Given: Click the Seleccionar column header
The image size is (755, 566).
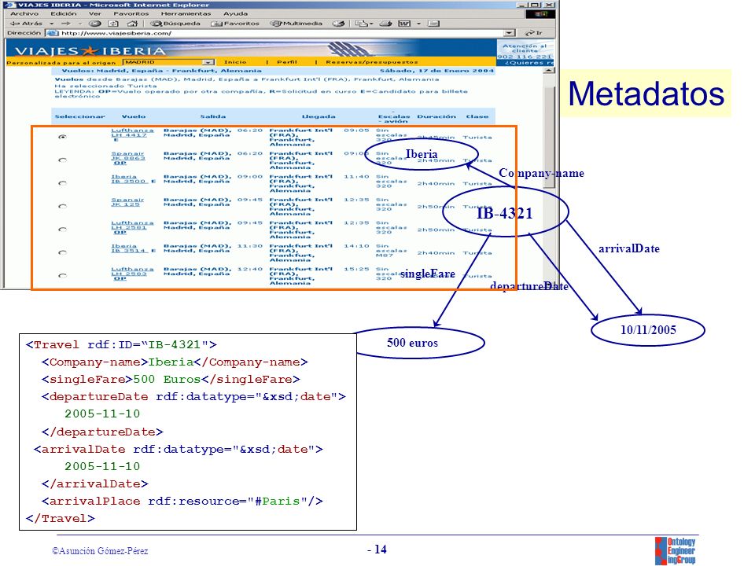Looking at the screenshot, I should (x=79, y=116).
